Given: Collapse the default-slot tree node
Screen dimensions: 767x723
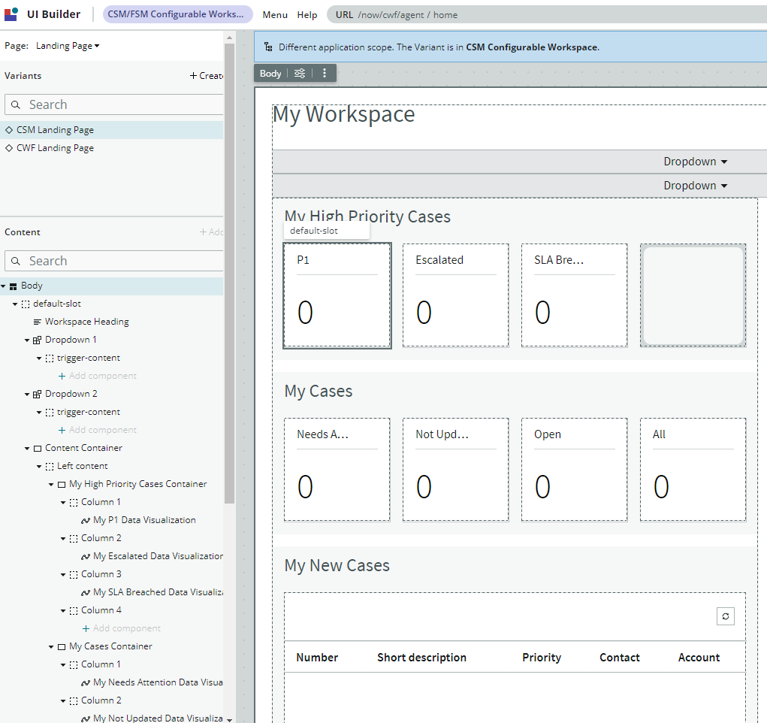Looking at the screenshot, I should [15, 304].
